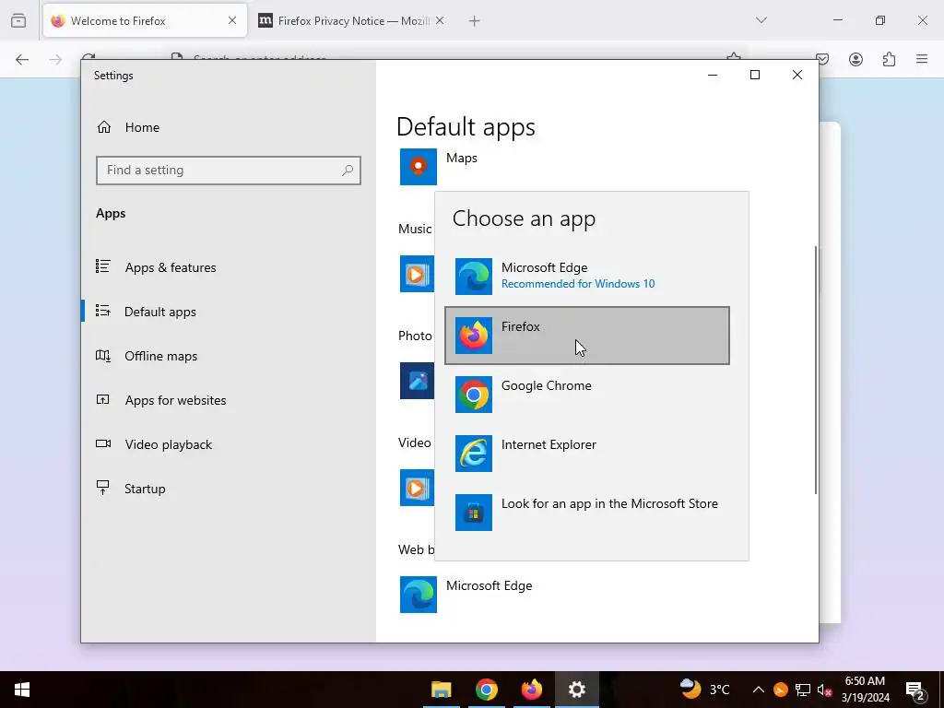
Task: Open File Explorer from the taskbar
Action: point(442,690)
